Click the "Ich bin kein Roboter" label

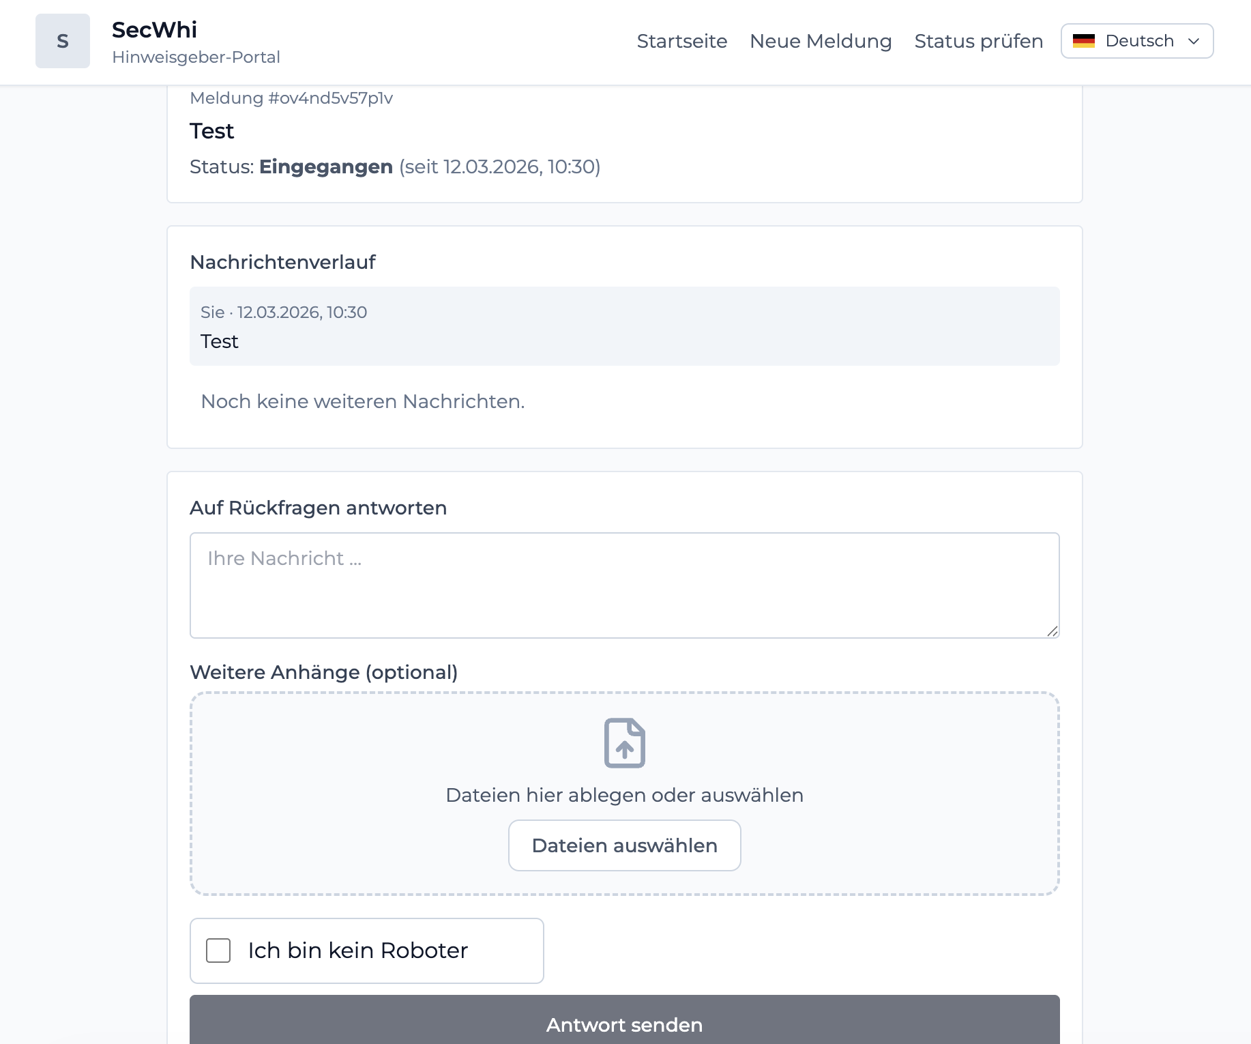[x=357, y=951]
